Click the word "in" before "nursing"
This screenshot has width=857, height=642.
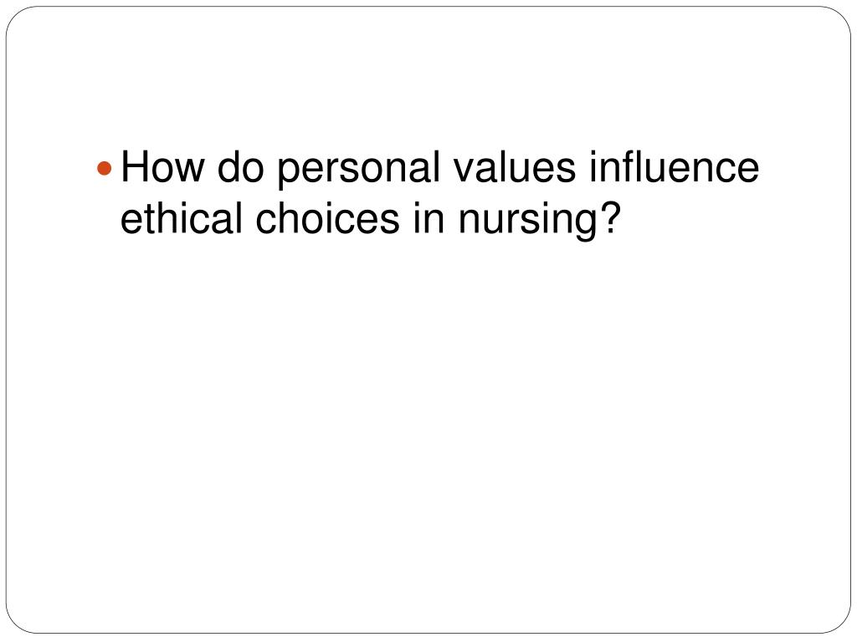point(428,218)
